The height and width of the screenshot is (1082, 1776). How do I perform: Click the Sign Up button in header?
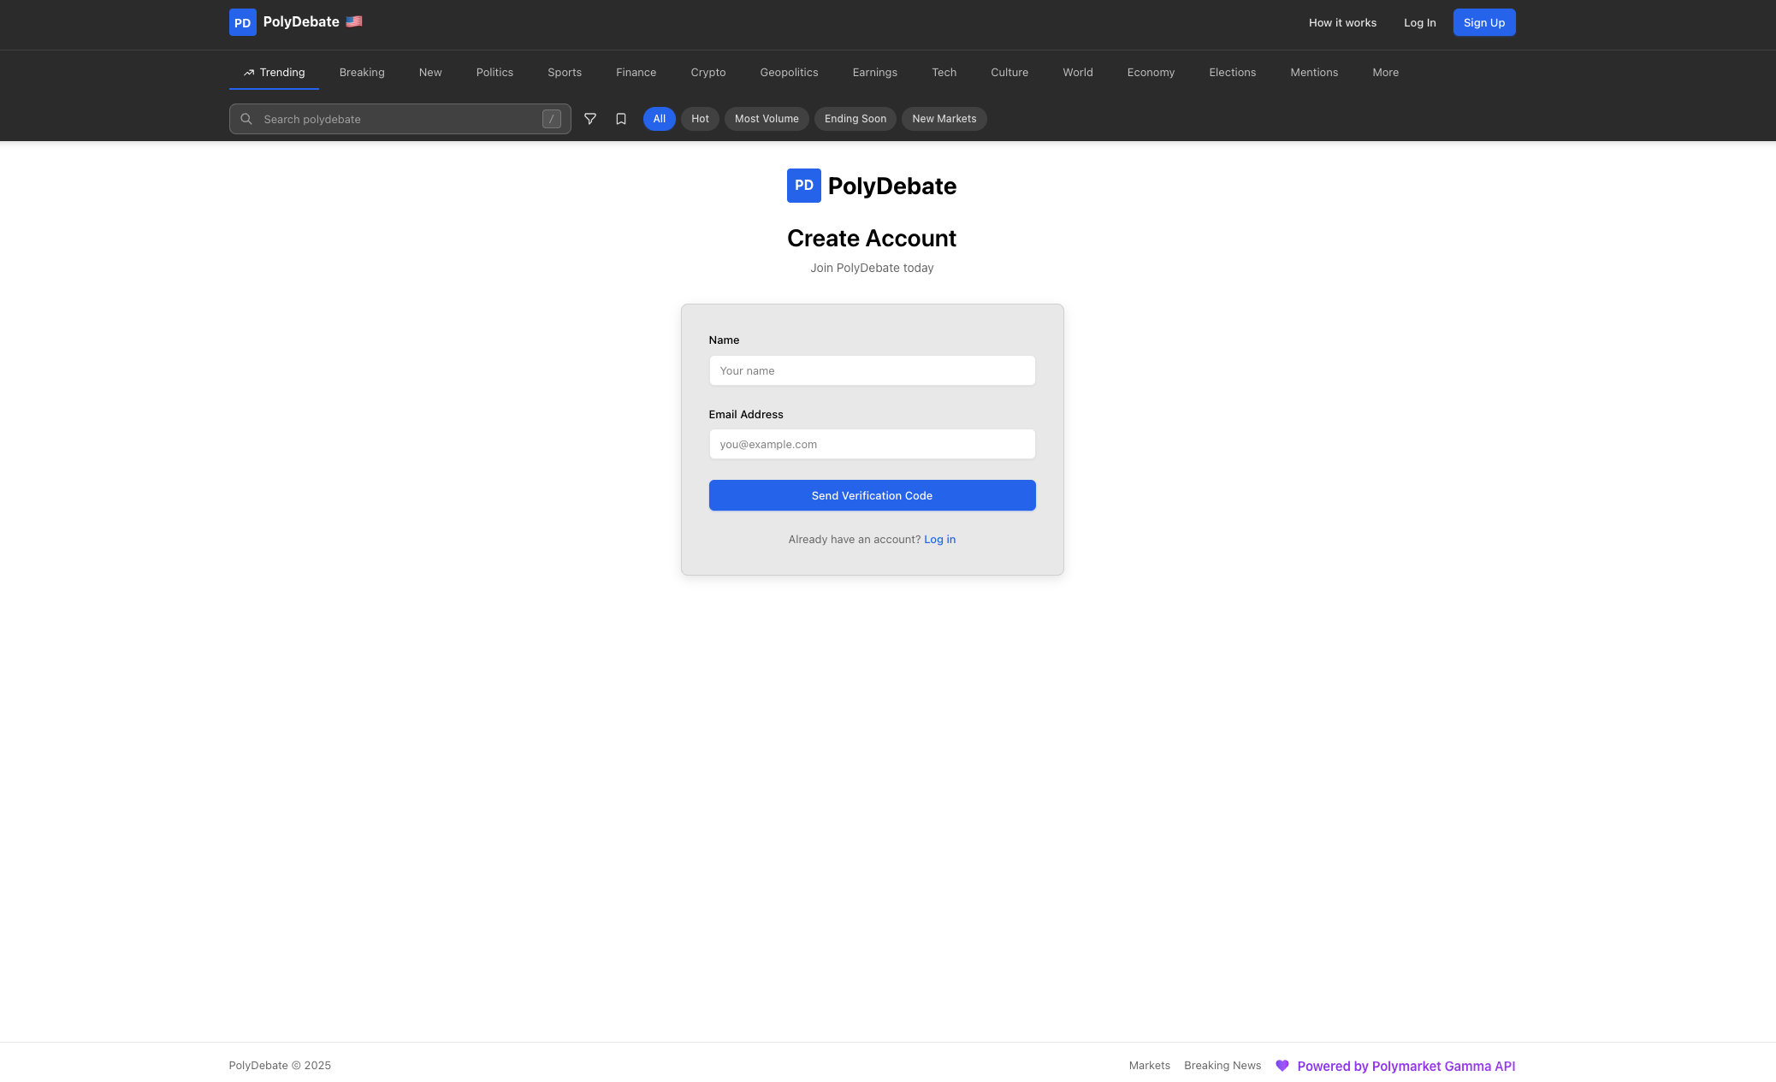tap(1483, 23)
